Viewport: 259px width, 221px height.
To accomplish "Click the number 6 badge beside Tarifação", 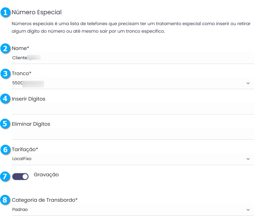I will 5,149.
